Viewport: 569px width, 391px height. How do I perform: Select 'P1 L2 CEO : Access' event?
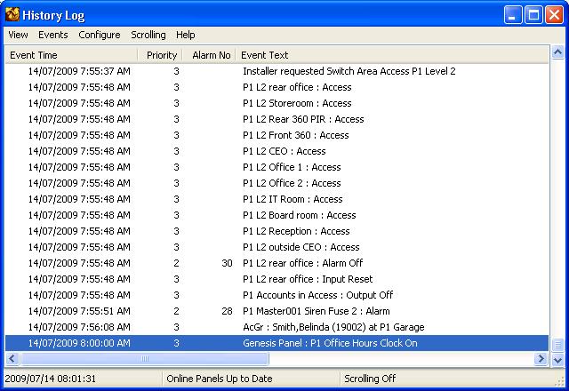click(276, 151)
